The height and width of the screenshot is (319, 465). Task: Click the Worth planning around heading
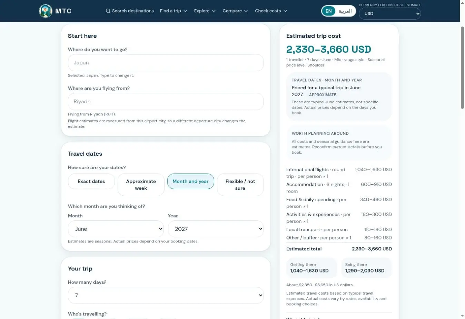[x=320, y=133]
